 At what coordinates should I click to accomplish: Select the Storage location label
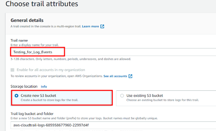(x=24, y=86)
